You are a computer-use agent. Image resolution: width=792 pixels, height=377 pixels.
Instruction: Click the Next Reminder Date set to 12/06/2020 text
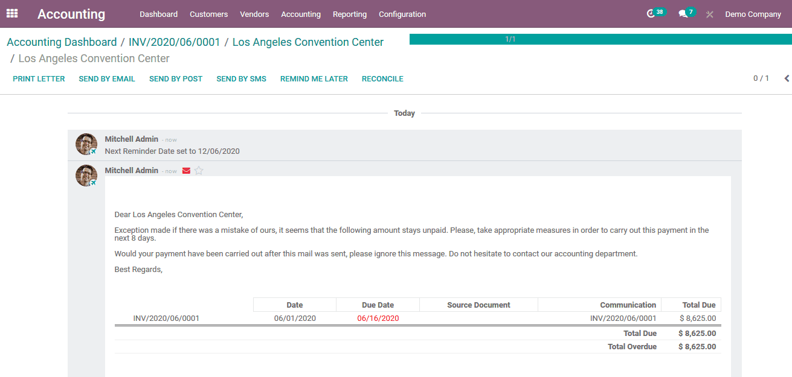[172, 151]
